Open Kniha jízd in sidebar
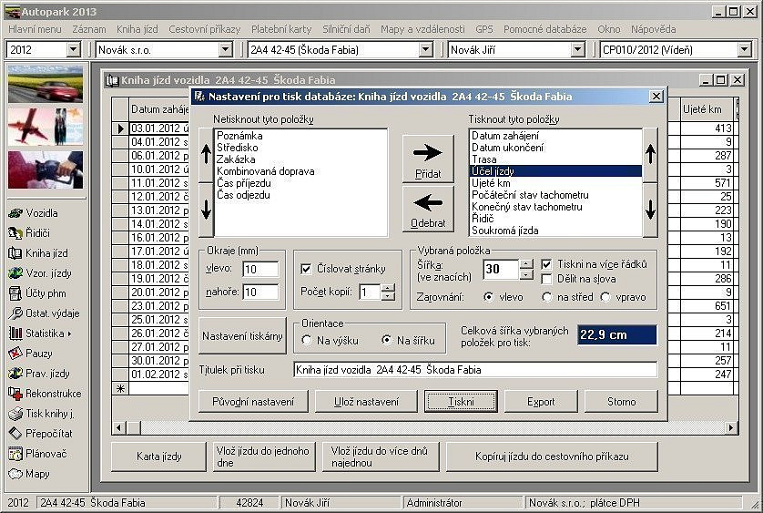The width and height of the screenshot is (763, 513). (x=46, y=253)
